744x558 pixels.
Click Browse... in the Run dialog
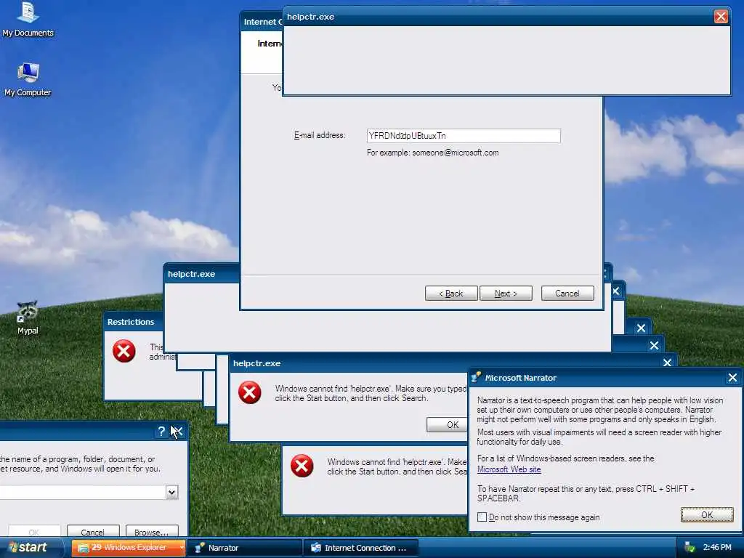(x=152, y=532)
